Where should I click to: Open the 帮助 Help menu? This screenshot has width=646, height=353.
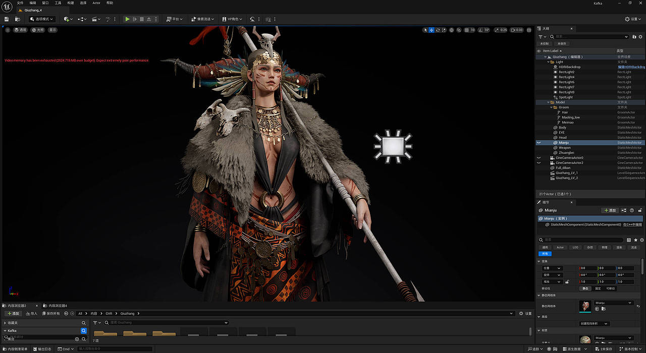(x=110, y=3)
